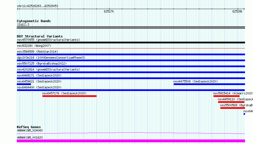Select the nsv6464400 (Sedlazeck2020) label
This screenshot has width=253, height=144.
[39, 87]
